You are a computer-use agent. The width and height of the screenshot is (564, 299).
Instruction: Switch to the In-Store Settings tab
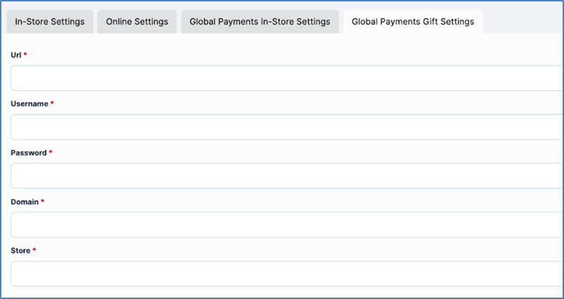pos(50,21)
